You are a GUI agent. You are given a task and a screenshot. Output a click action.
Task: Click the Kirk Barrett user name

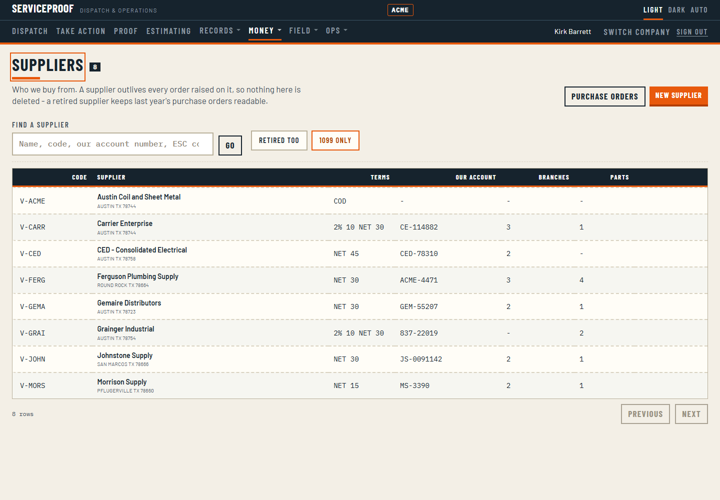click(x=573, y=31)
